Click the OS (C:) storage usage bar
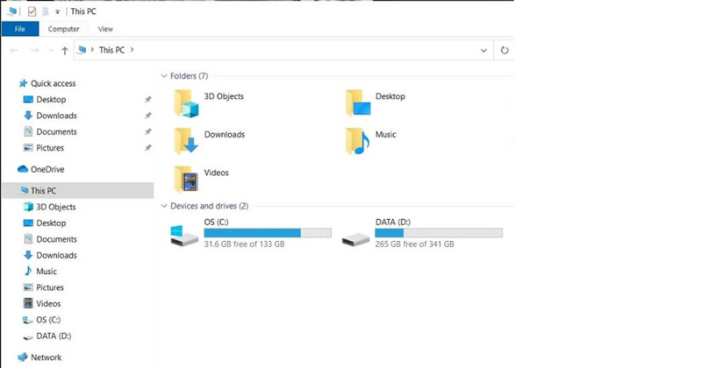This screenshot has height=368, width=702. click(x=268, y=233)
